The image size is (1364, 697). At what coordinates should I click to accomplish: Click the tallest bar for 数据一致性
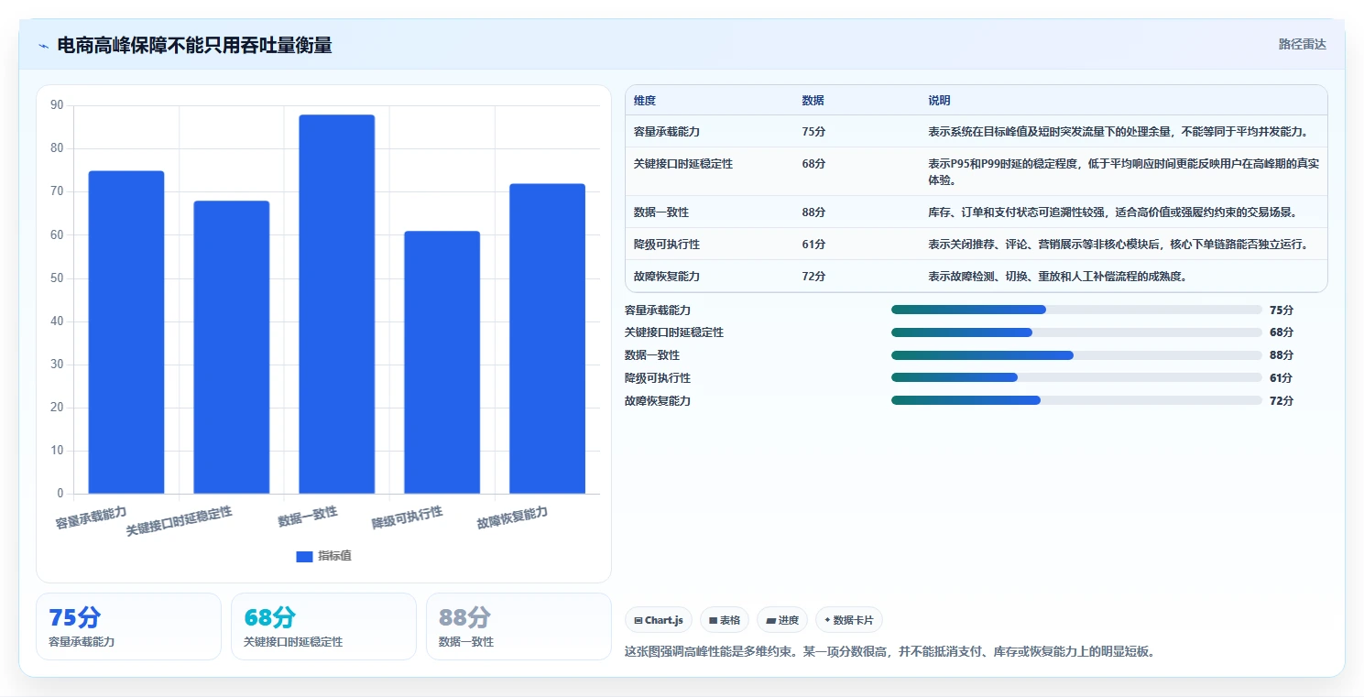337,304
